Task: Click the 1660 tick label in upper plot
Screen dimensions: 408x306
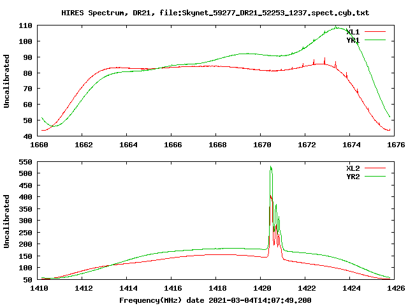Action: click(x=39, y=145)
